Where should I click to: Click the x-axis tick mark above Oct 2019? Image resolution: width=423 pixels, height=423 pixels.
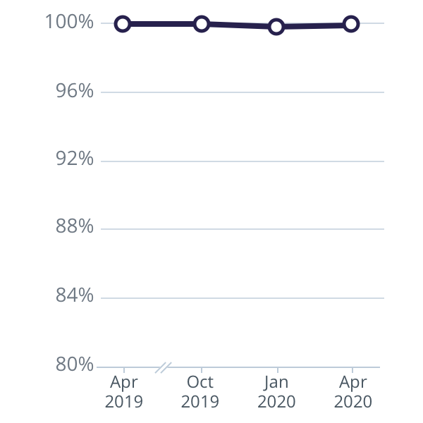[x=202, y=371]
